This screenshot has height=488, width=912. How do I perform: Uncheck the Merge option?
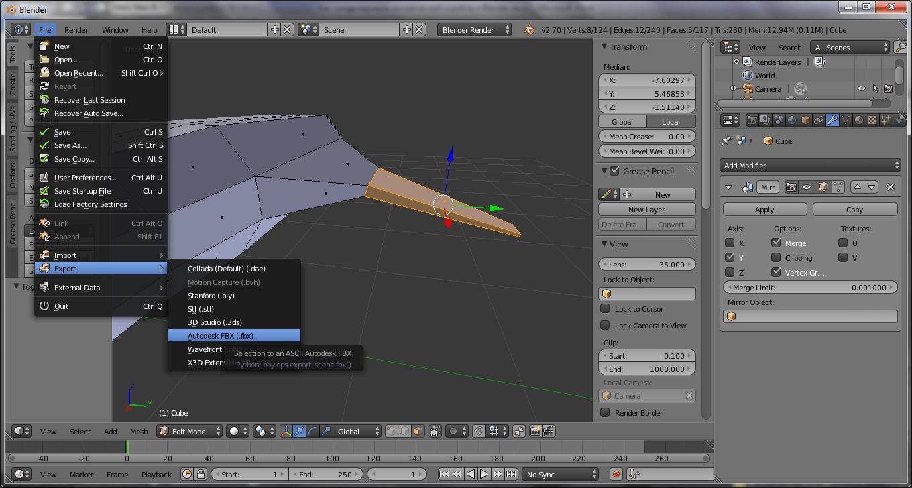[x=776, y=243]
